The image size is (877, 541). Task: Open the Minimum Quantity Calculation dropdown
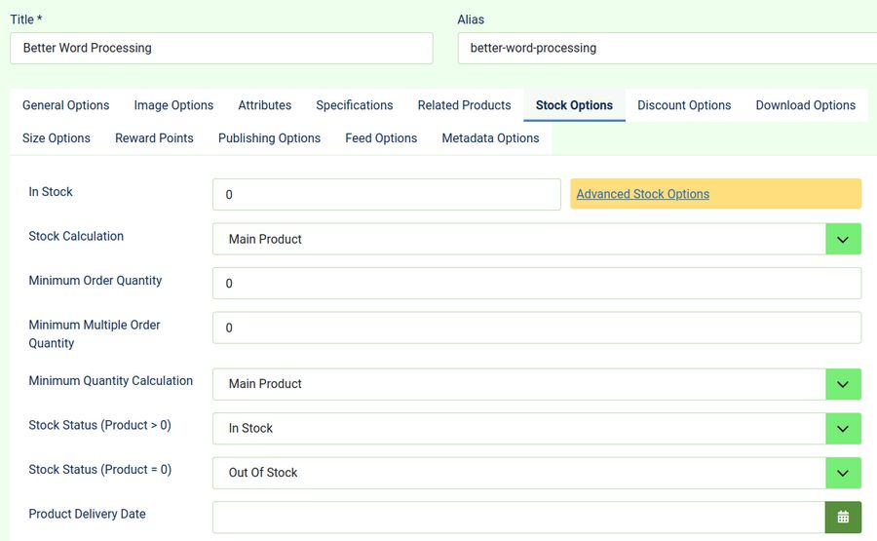coord(843,384)
